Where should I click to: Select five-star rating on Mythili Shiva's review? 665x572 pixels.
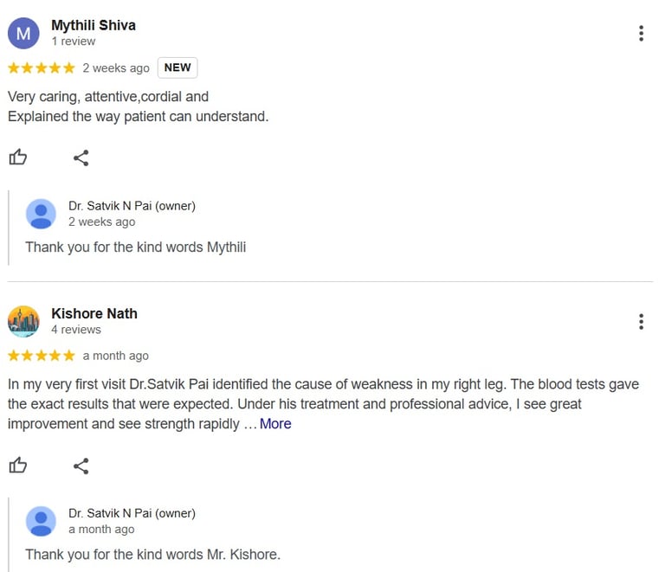tap(42, 67)
